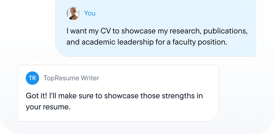Click the word "Writer" in the sender label
Viewport: 274px width, 134px height.
90,78
